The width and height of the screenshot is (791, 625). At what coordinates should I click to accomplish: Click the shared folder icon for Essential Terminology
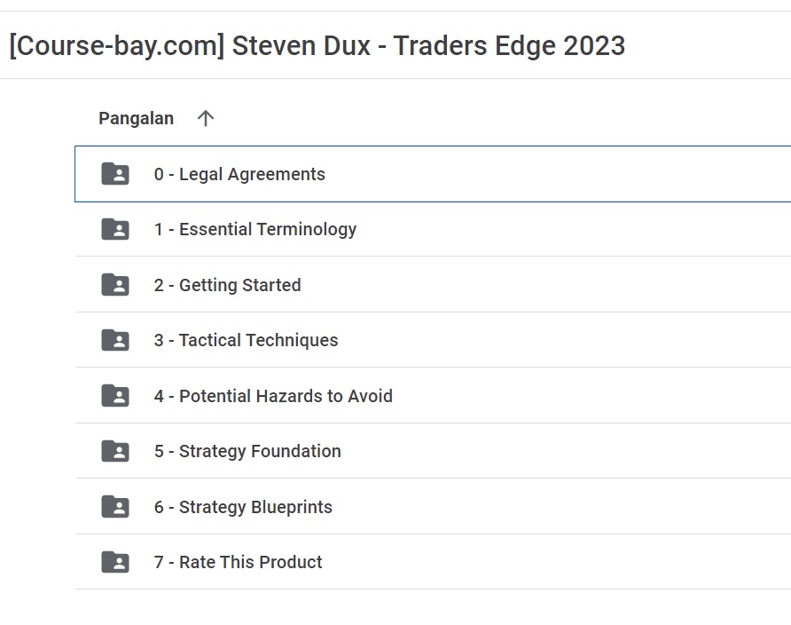tap(115, 229)
